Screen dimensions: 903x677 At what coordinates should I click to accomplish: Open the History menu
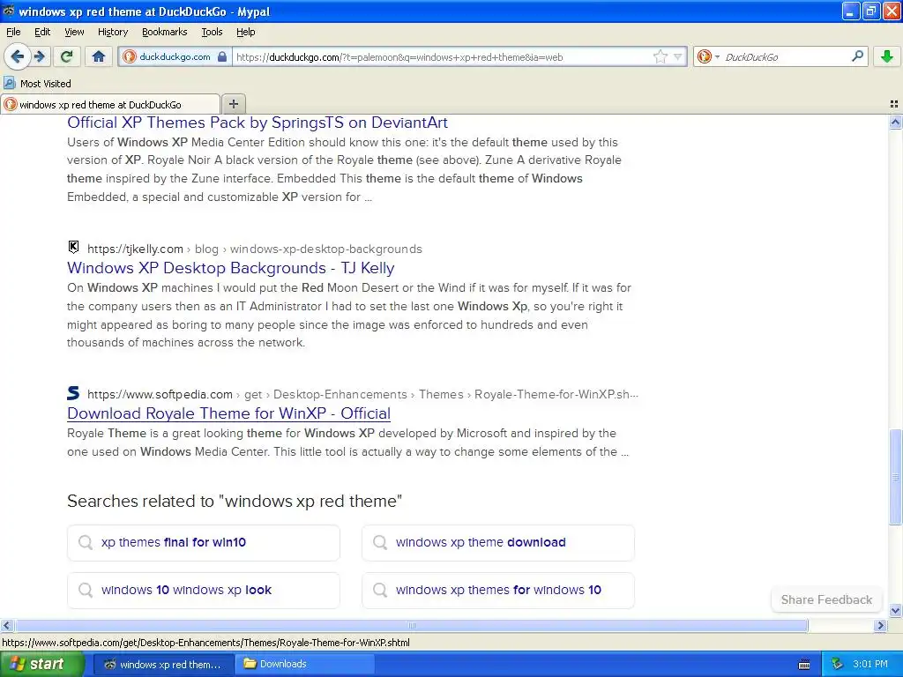point(112,32)
